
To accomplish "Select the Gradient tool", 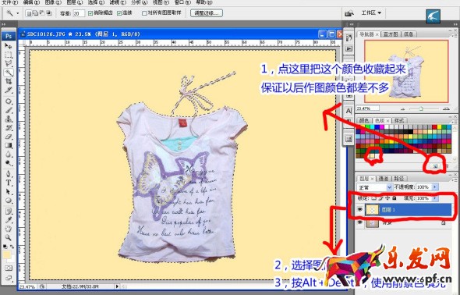I will tap(9, 145).
